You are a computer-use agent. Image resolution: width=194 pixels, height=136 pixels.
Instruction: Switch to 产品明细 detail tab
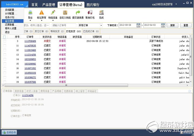click(x=57, y=91)
